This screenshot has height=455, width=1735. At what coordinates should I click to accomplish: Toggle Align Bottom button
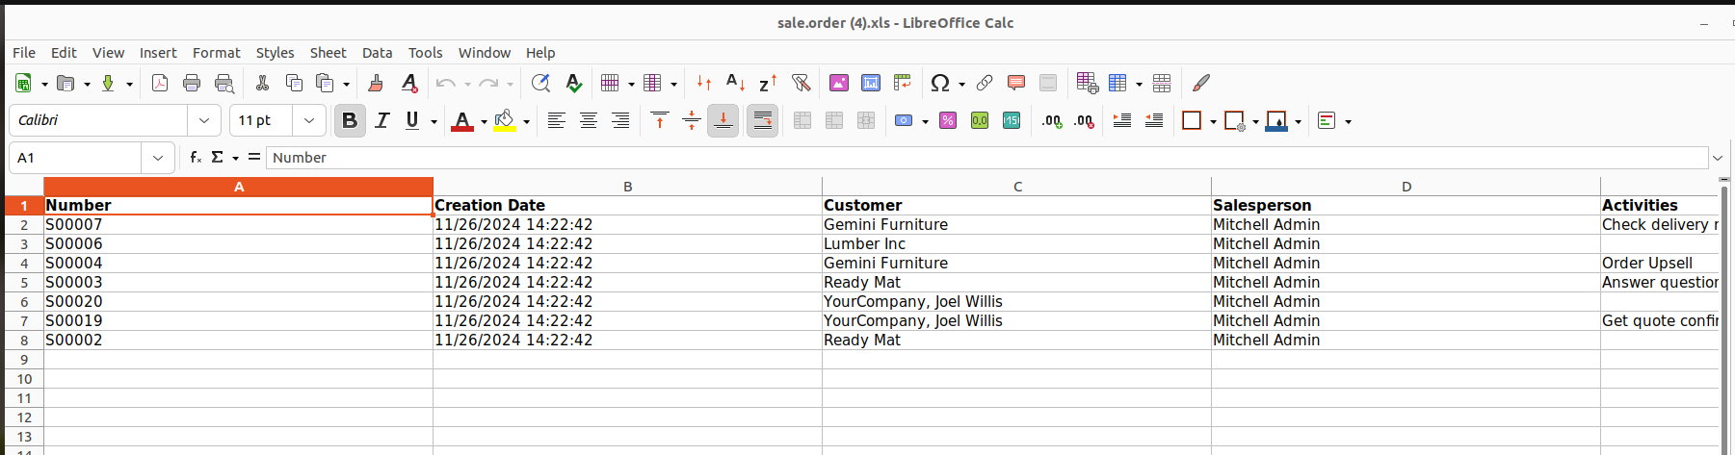pyautogui.click(x=723, y=120)
